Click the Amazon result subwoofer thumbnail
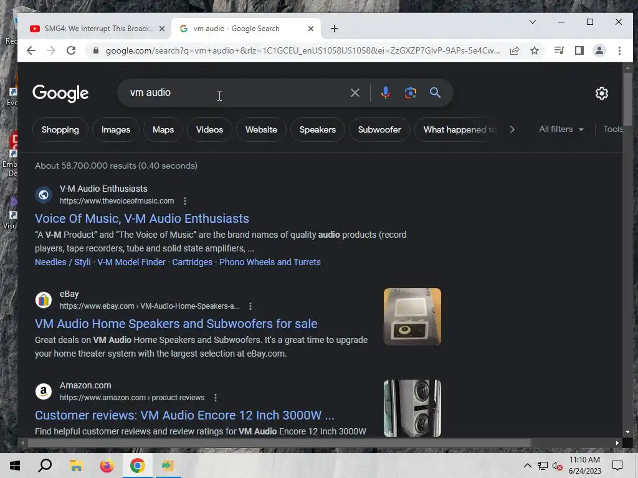The width and height of the screenshot is (638, 478). [x=412, y=408]
